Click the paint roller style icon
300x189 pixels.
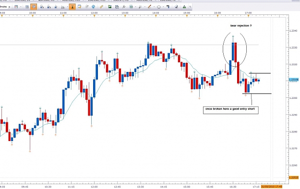[x=168, y=7]
